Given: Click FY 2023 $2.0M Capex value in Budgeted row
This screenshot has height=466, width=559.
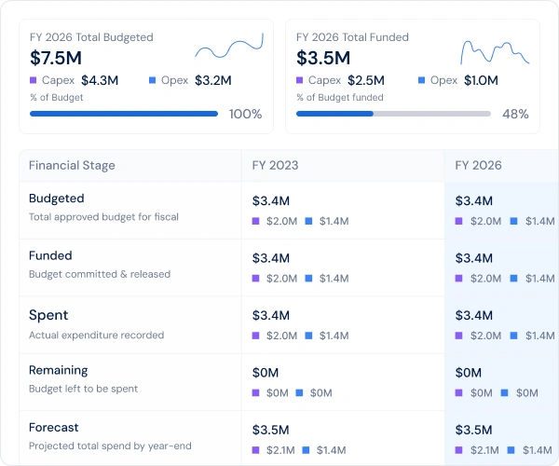Looking at the screenshot, I should point(281,221).
